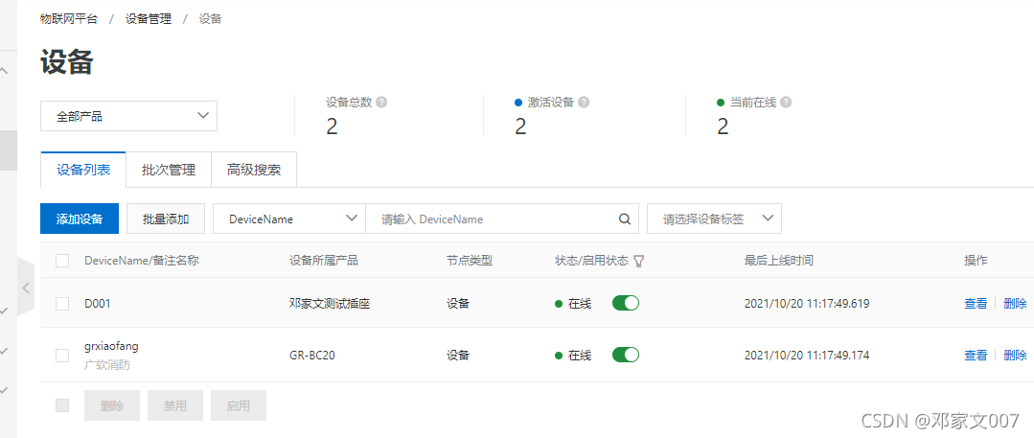The height and width of the screenshot is (438, 1034).
Task: Switch to the 批次管理 tab
Action: coord(169,171)
